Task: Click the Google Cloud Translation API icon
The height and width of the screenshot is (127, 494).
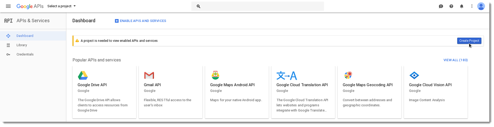Action: [287, 75]
